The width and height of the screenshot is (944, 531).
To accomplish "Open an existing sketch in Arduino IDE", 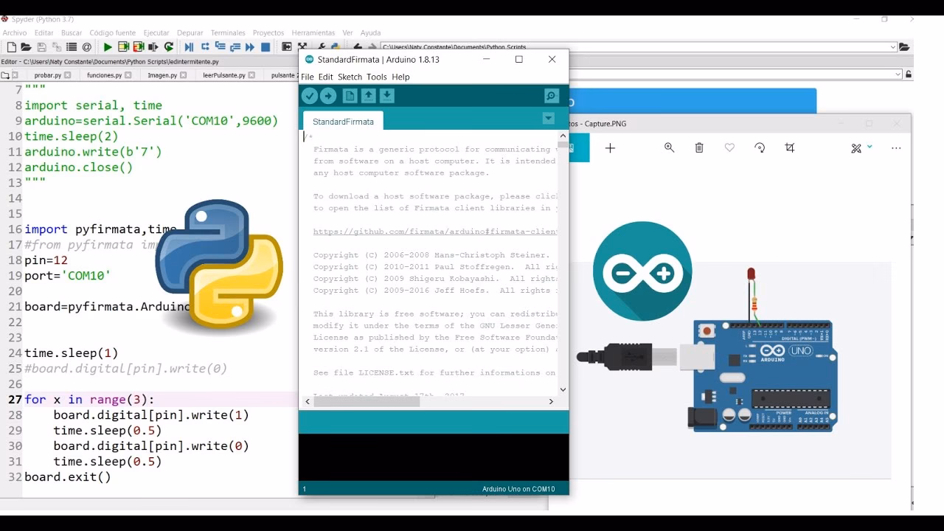I will (x=368, y=95).
